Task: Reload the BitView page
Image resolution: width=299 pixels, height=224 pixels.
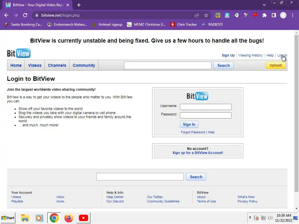Action: (x=25, y=15)
